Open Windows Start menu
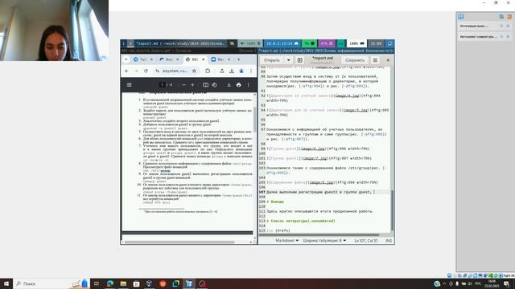 pos(6,283)
